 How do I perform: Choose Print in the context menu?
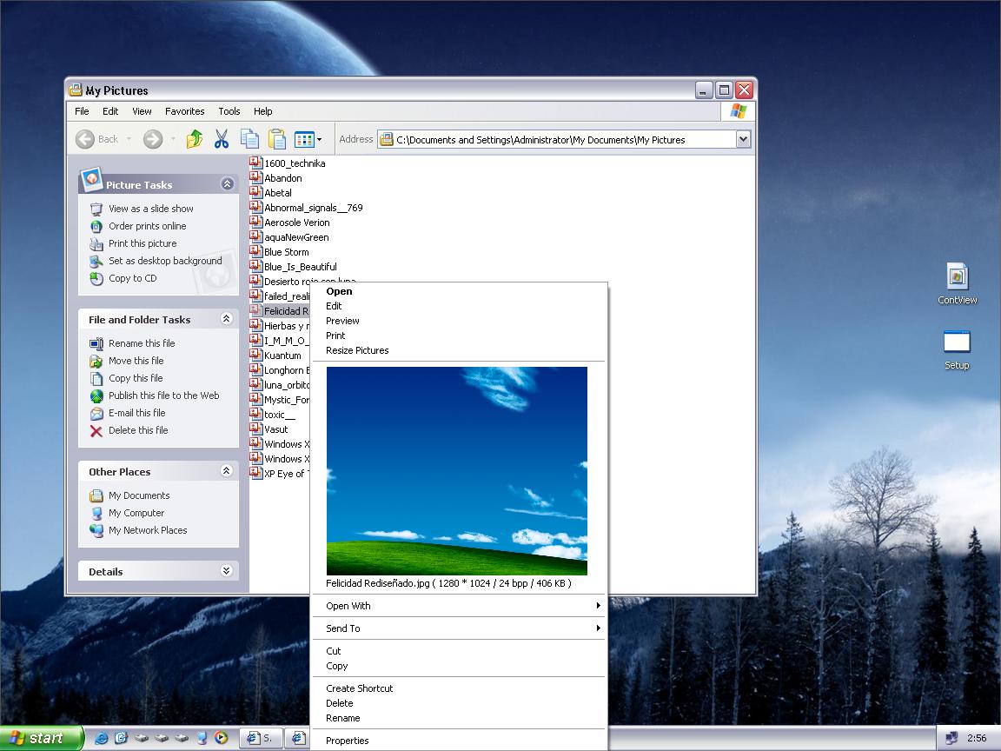458,336
